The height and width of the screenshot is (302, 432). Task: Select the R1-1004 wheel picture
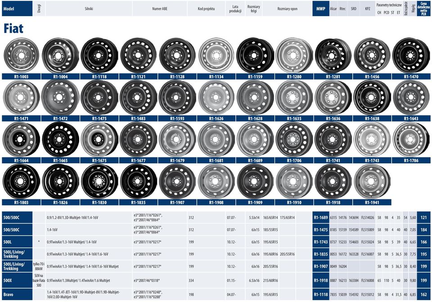coord(60,55)
